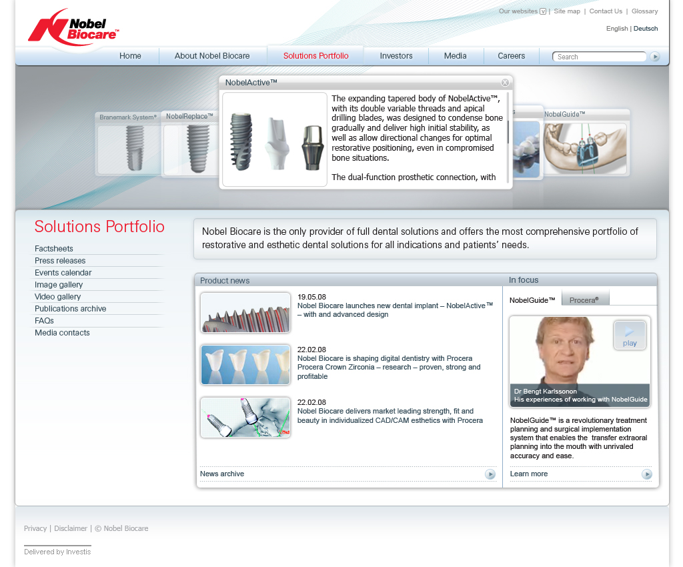This screenshot has height=567, width=683.
Task: Switch language to Deutsch
Action: pyautogui.click(x=645, y=29)
